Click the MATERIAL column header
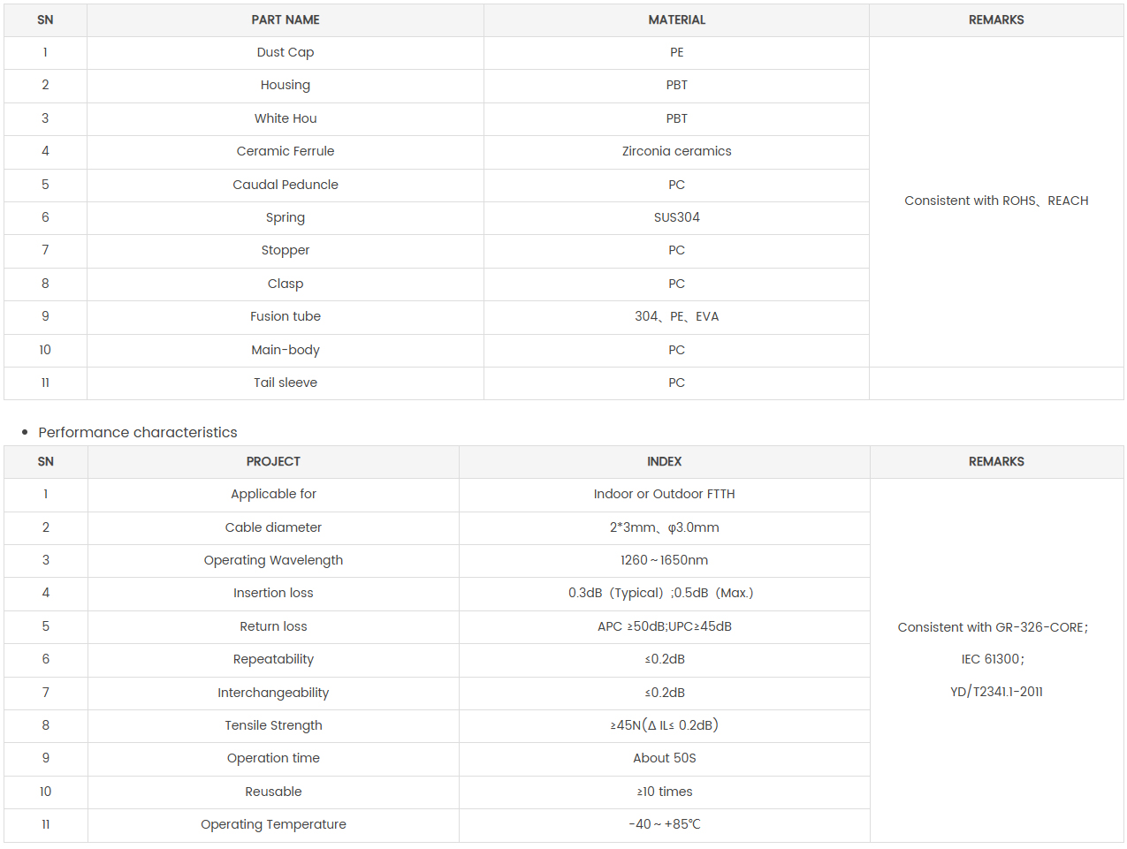The image size is (1127, 849). point(676,19)
